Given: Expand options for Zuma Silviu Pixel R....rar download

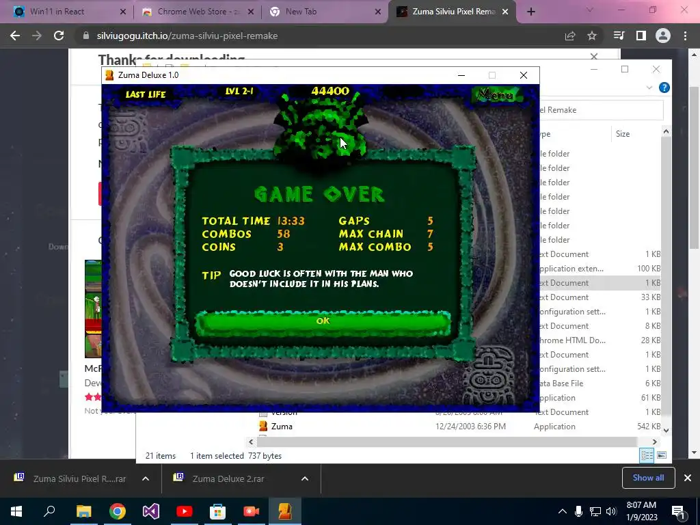Looking at the screenshot, I should pyautogui.click(x=146, y=479).
